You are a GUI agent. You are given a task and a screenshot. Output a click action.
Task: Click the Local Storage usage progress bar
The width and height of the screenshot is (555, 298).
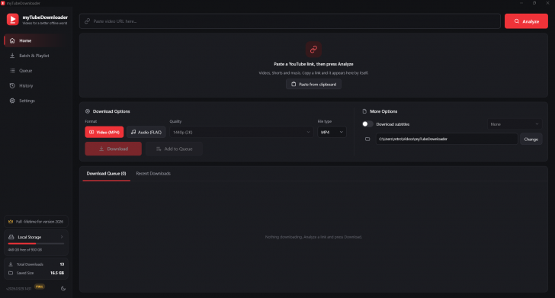(x=36, y=243)
